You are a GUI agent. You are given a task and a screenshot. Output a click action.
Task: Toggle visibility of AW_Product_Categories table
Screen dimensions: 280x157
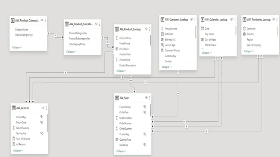click(42, 20)
